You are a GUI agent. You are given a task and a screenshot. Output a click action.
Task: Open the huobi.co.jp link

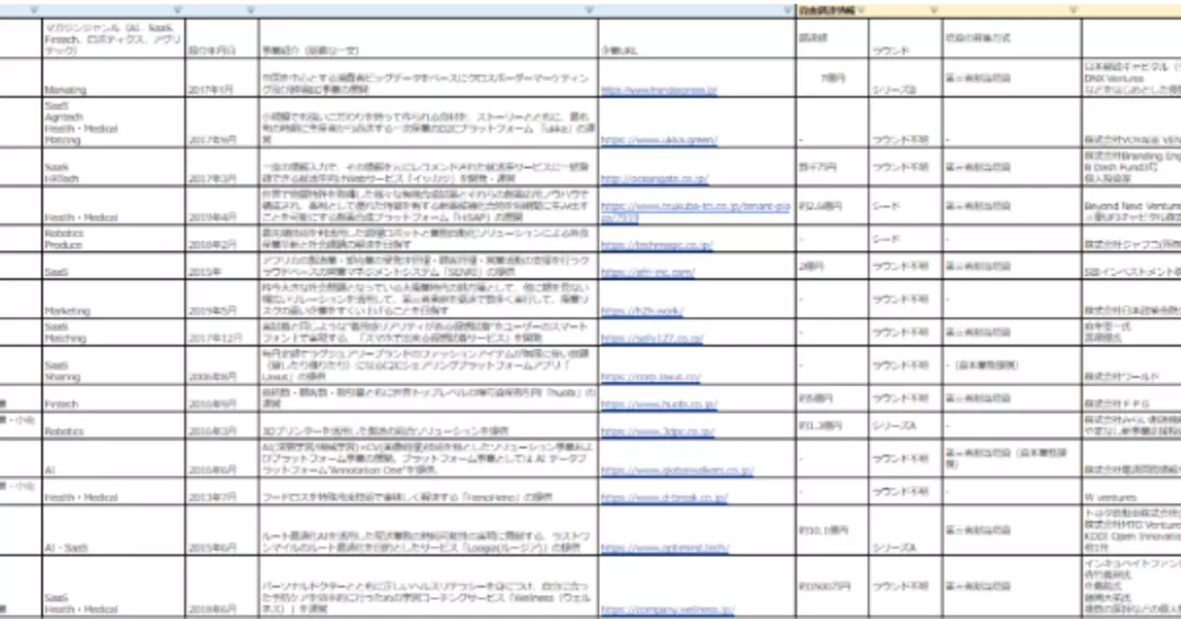(x=659, y=404)
